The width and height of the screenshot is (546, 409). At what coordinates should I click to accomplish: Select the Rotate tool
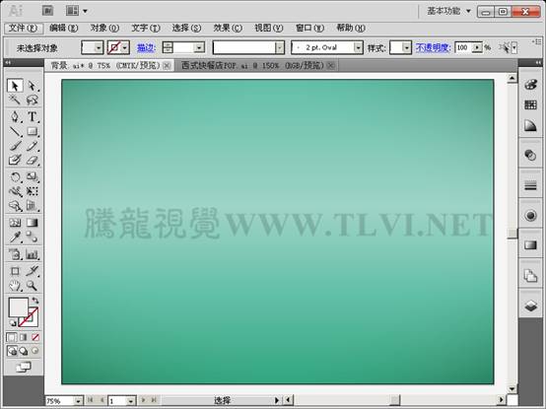tap(15, 177)
